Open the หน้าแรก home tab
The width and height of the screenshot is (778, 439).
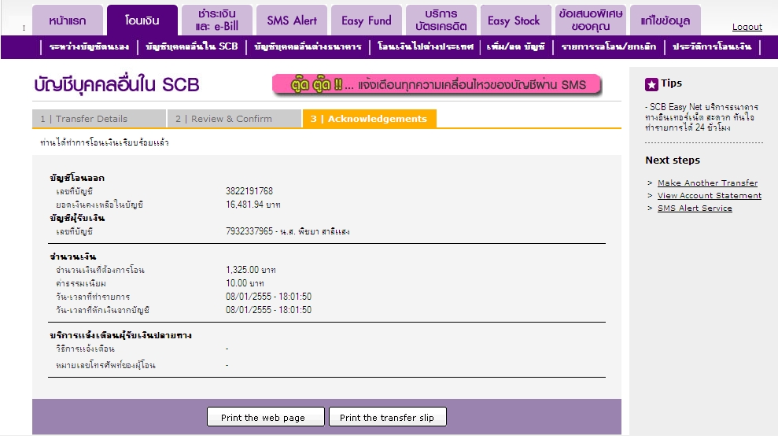(x=68, y=20)
